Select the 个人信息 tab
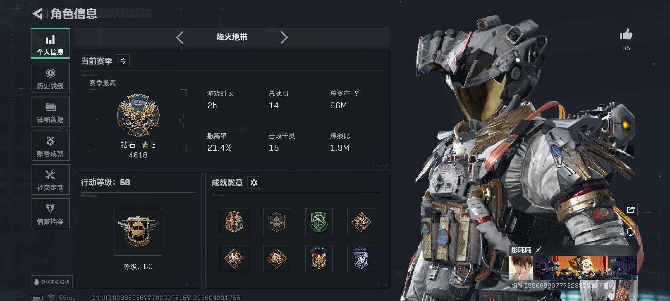 pos(50,44)
